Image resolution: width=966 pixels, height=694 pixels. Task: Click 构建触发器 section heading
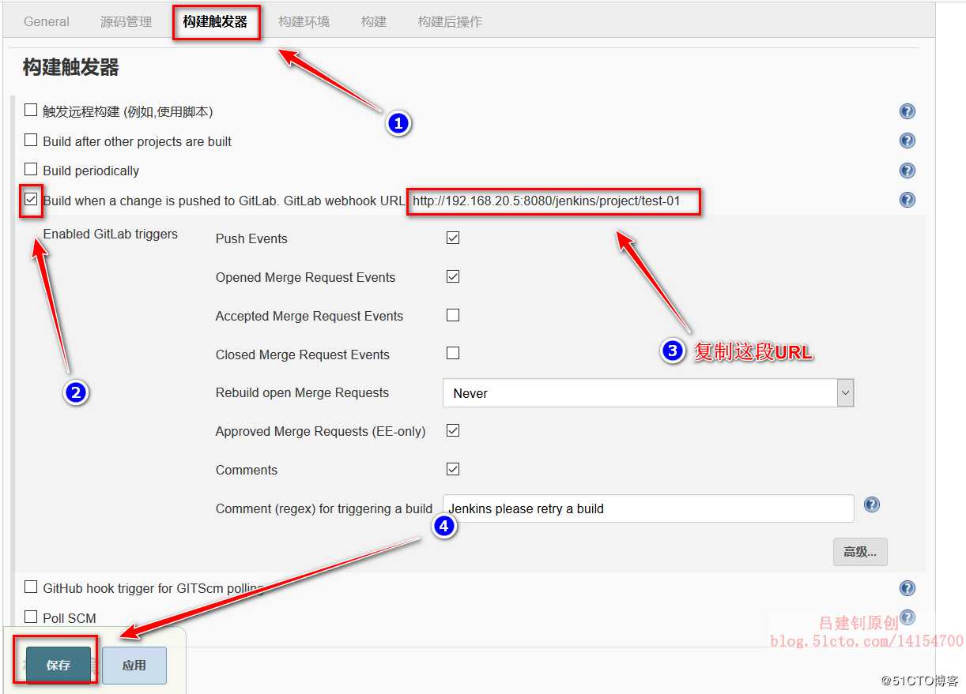click(71, 68)
